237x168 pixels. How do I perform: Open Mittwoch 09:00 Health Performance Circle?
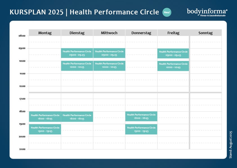pyautogui.click(x=109, y=53)
